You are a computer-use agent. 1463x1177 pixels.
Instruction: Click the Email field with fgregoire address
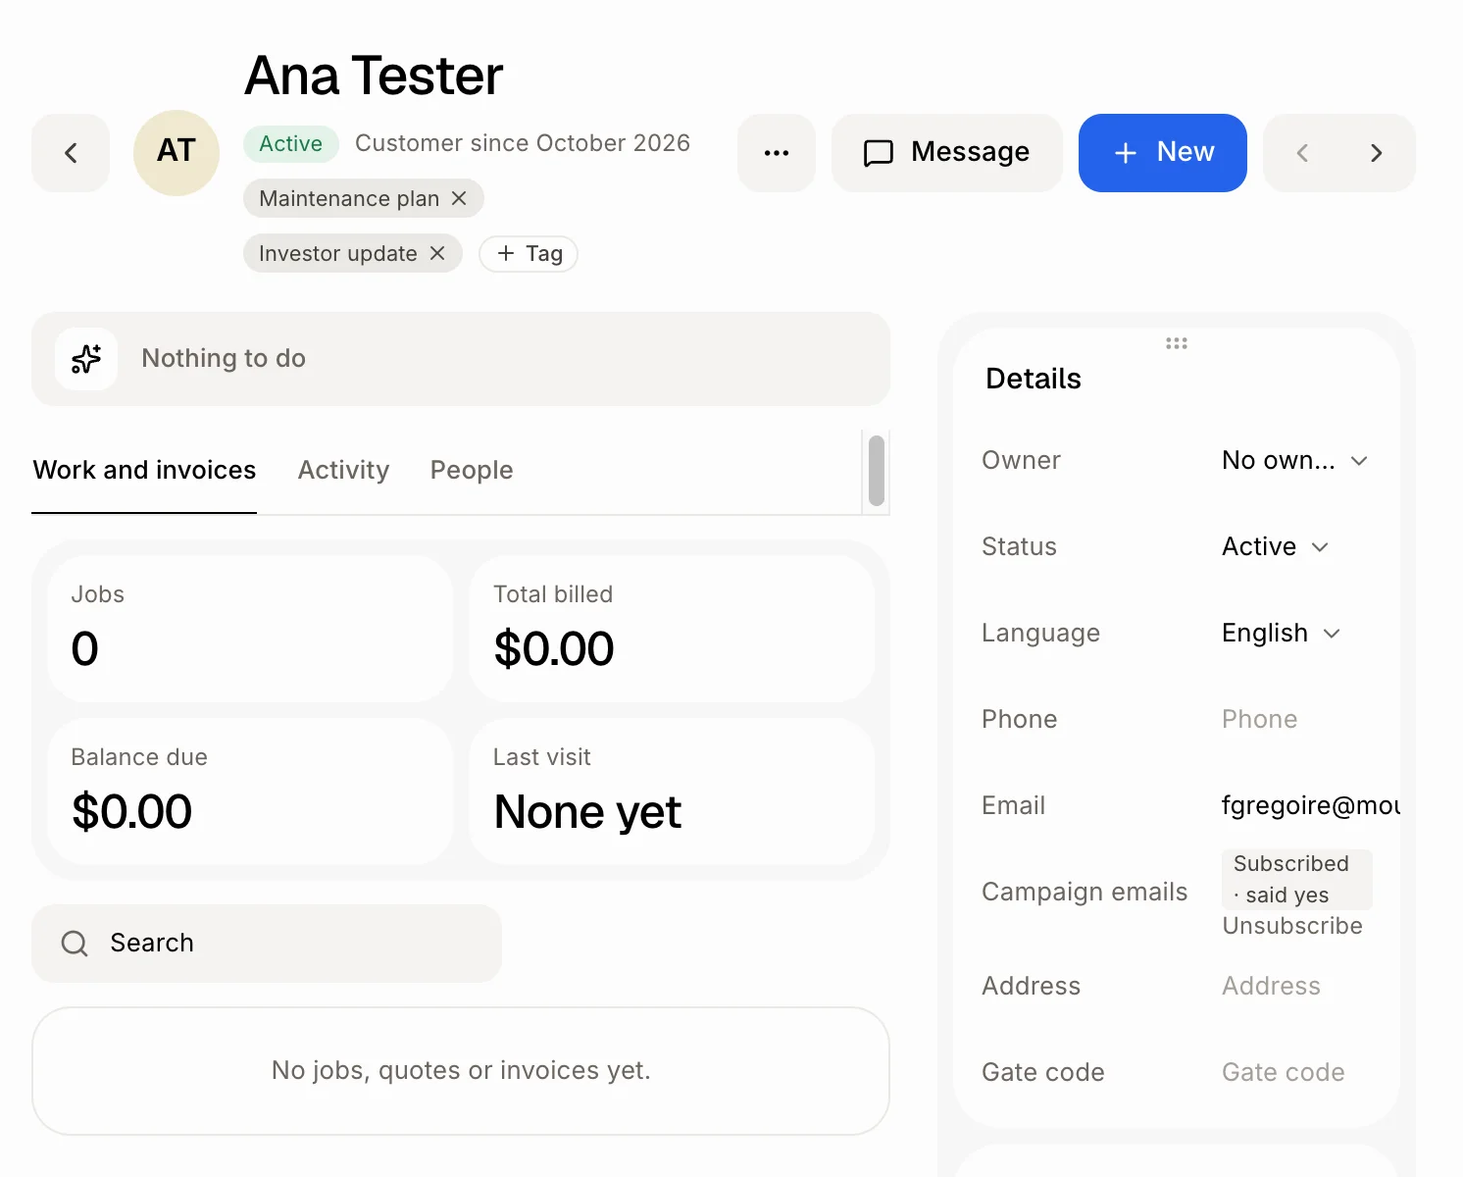1310,805
